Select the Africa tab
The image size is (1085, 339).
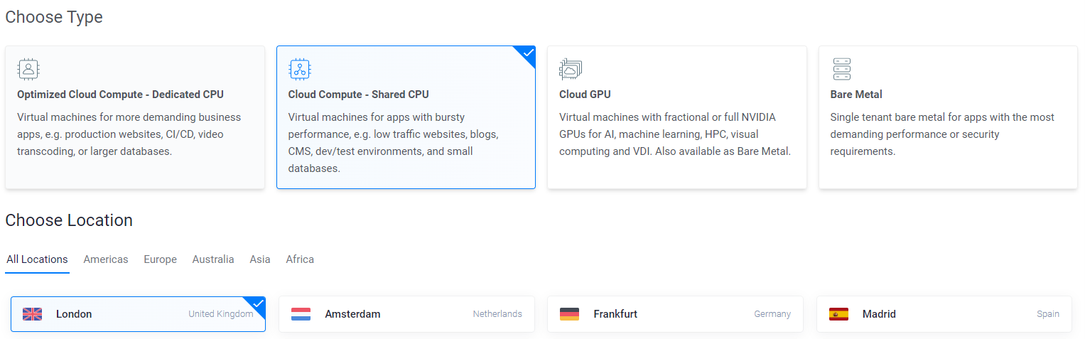pos(300,259)
